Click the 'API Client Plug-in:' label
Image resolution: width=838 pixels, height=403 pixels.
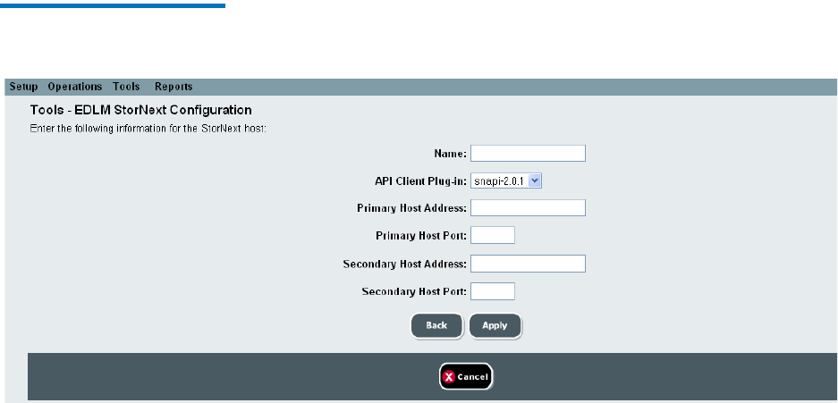(421, 181)
